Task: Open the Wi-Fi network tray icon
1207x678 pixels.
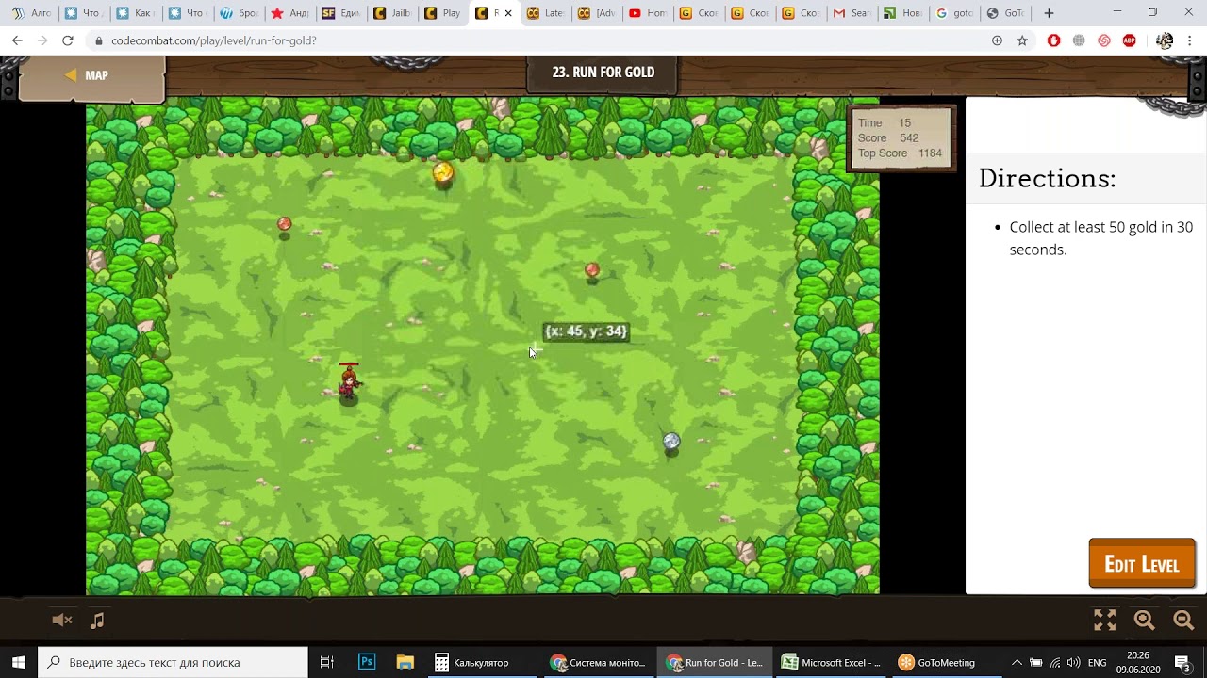Action: [1055, 662]
